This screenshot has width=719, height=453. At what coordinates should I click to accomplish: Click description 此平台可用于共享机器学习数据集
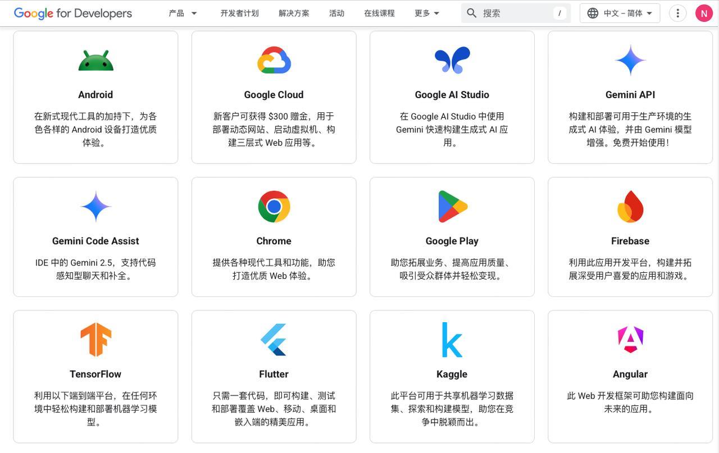[x=452, y=409]
